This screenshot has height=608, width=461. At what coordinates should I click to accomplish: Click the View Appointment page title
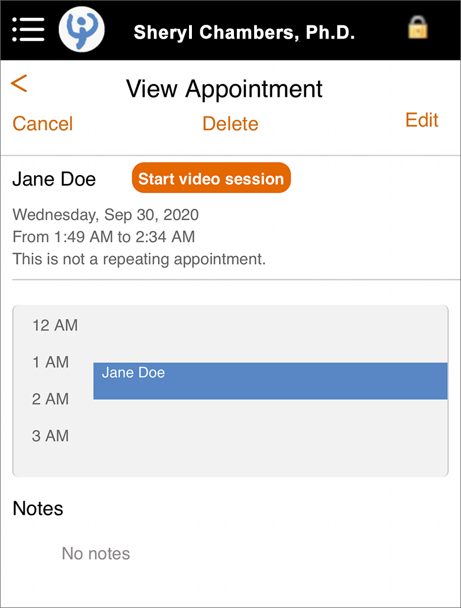click(x=224, y=89)
